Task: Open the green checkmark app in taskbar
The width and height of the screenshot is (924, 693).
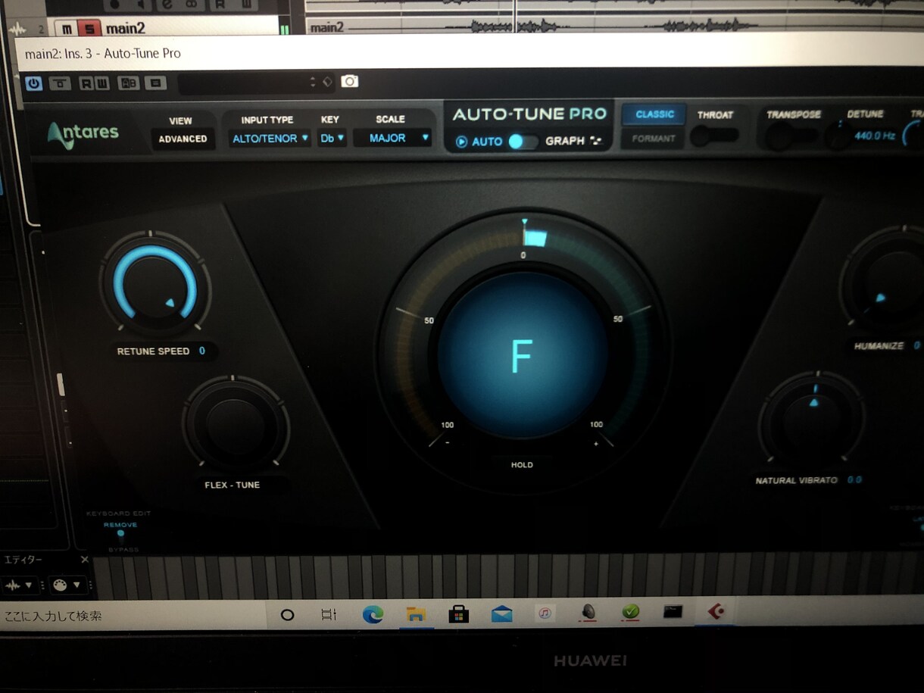Action: [x=630, y=611]
